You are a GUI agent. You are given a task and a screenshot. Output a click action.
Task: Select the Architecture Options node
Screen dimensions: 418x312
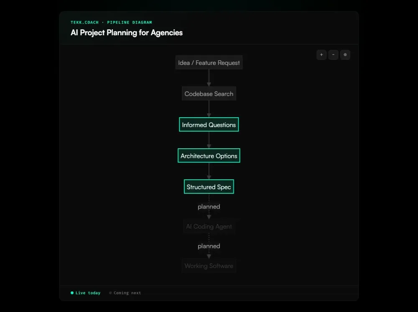click(x=209, y=155)
